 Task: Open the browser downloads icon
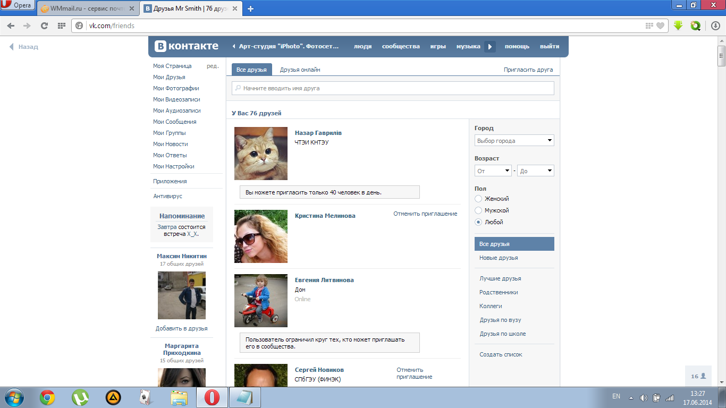715,25
